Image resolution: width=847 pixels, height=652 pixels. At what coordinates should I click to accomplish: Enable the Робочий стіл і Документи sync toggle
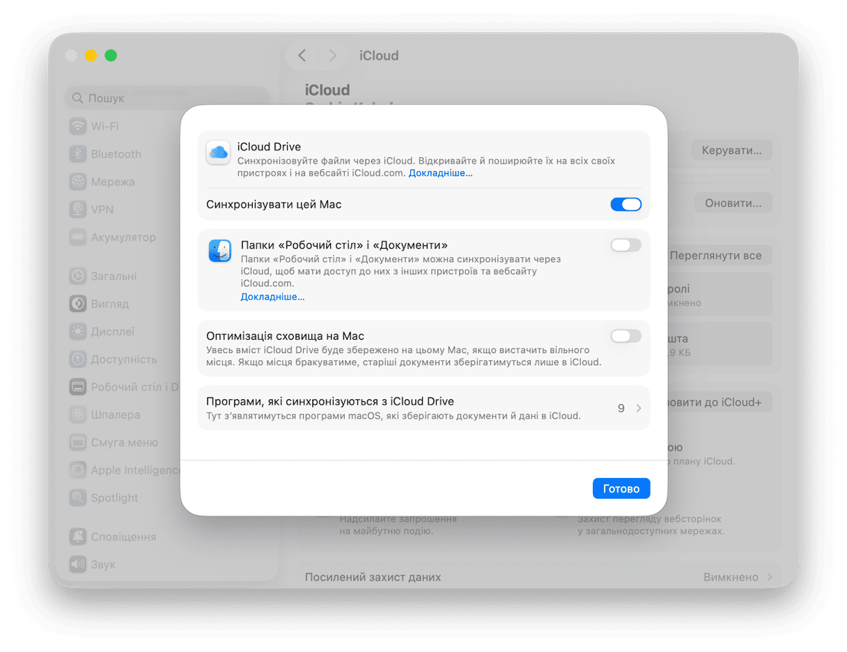[x=625, y=244]
